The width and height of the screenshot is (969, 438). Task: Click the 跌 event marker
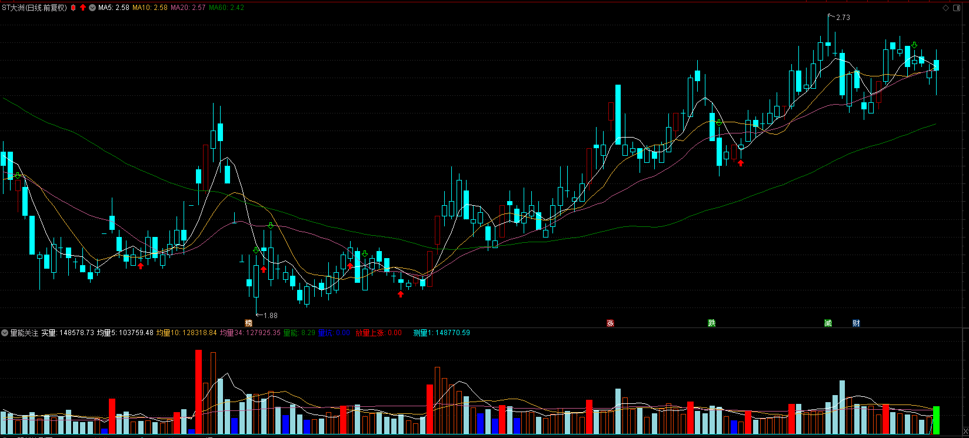point(711,323)
